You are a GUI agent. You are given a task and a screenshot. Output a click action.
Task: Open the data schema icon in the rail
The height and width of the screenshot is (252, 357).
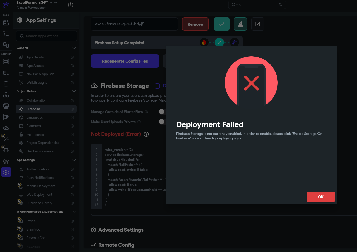click(x=6, y=73)
